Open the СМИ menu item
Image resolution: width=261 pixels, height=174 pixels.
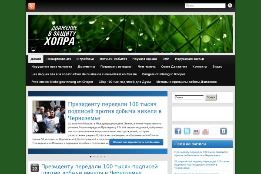coord(166,59)
